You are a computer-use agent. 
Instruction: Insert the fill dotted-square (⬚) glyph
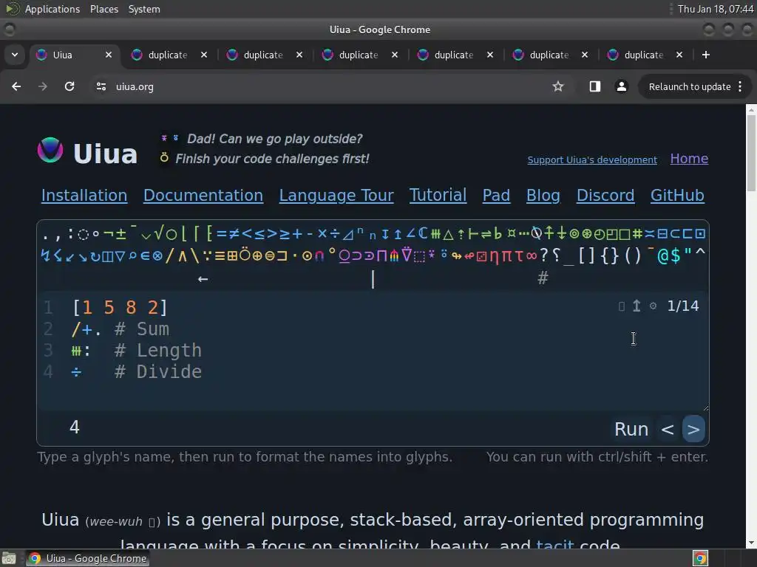(x=419, y=256)
